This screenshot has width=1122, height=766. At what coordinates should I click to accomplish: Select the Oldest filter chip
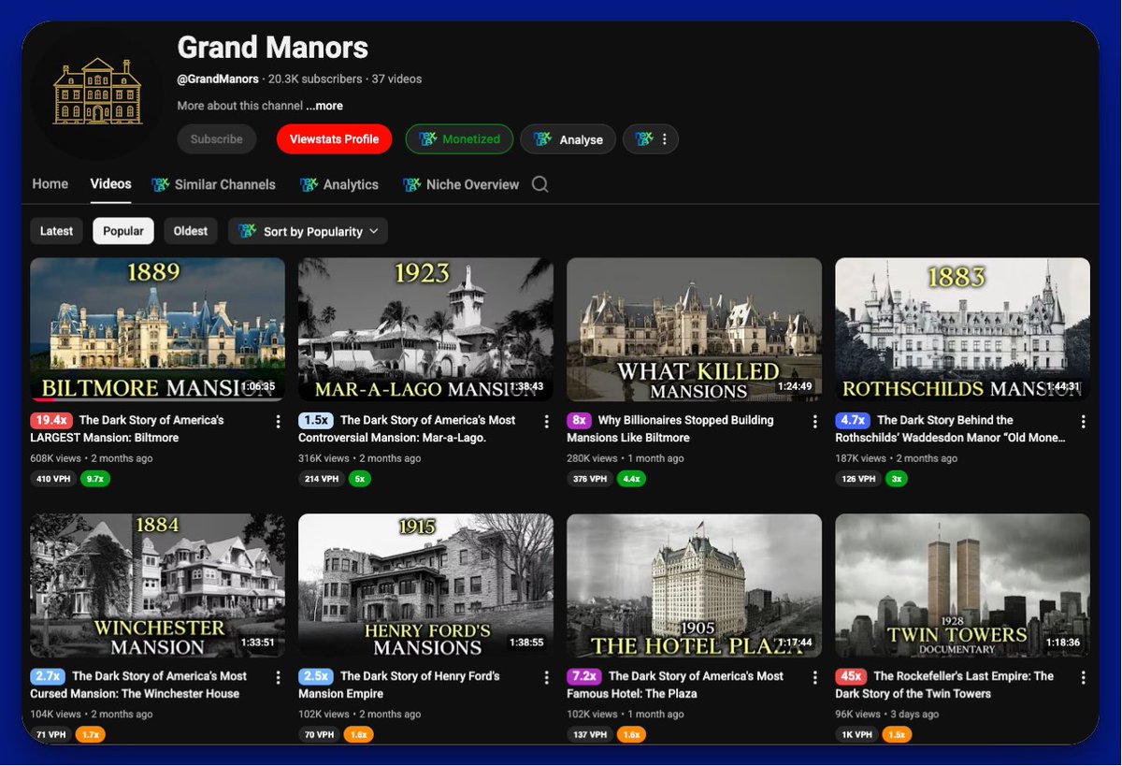[x=191, y=231]
